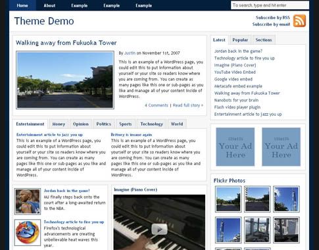Open the Firefox logo thumbnail
The image size is (319, 250).
(x=28, y=232)
